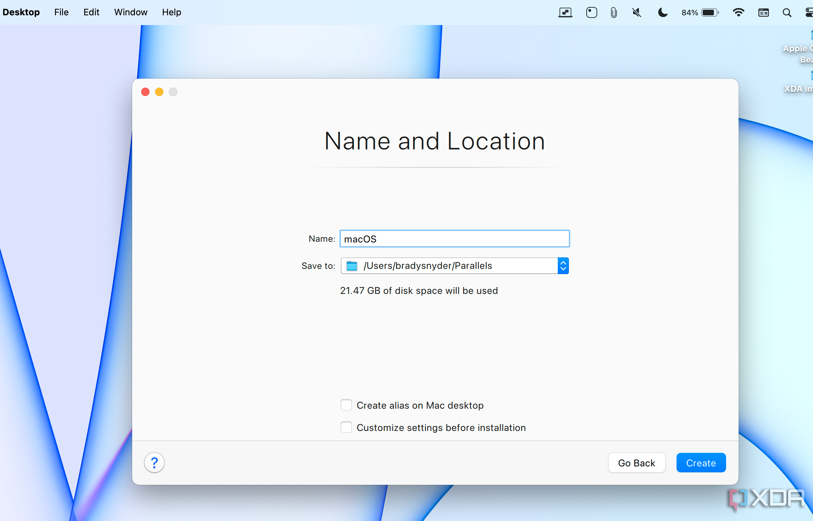The height and width of the screenshot is (521, 813).
Task: Open the Desktop application menu
Action: pyautogui.click(x=21, y=13)
